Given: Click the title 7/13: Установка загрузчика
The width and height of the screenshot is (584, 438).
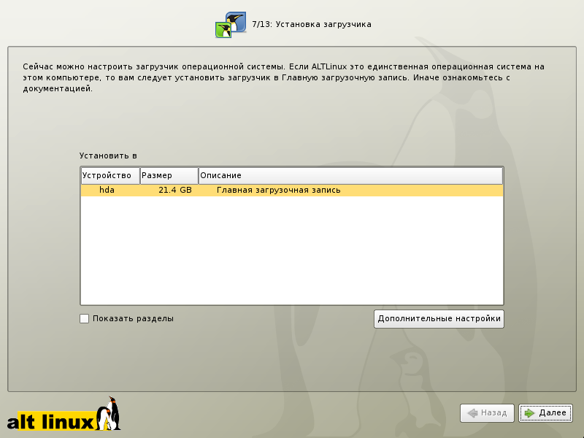Looking at the screenshot, I should point(312,23).
